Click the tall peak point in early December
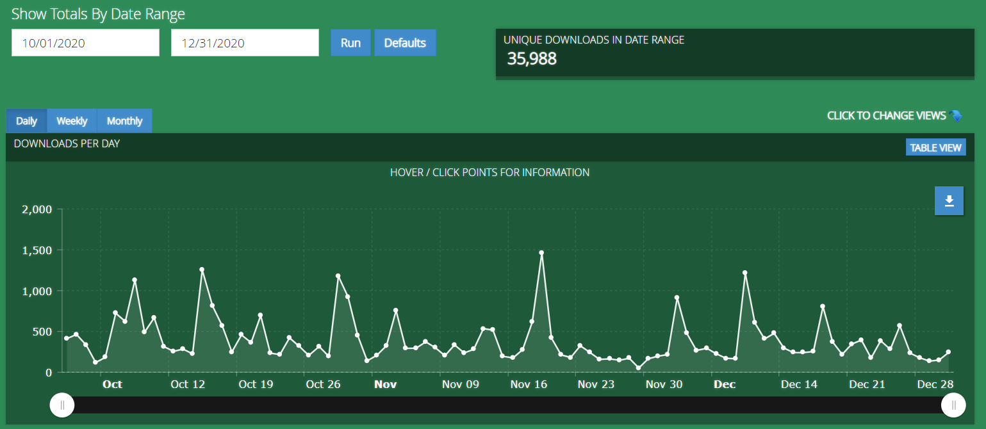This screenshot has height=429, width=986. pos(745,273)
